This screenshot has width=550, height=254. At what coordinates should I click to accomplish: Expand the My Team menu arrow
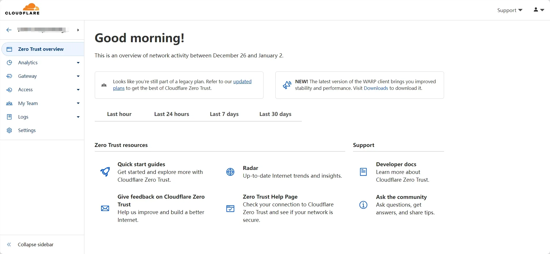point(78,103)
